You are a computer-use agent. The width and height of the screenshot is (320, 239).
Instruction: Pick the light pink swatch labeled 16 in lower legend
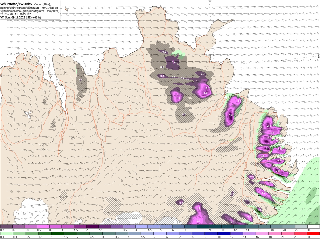point(262,234)
